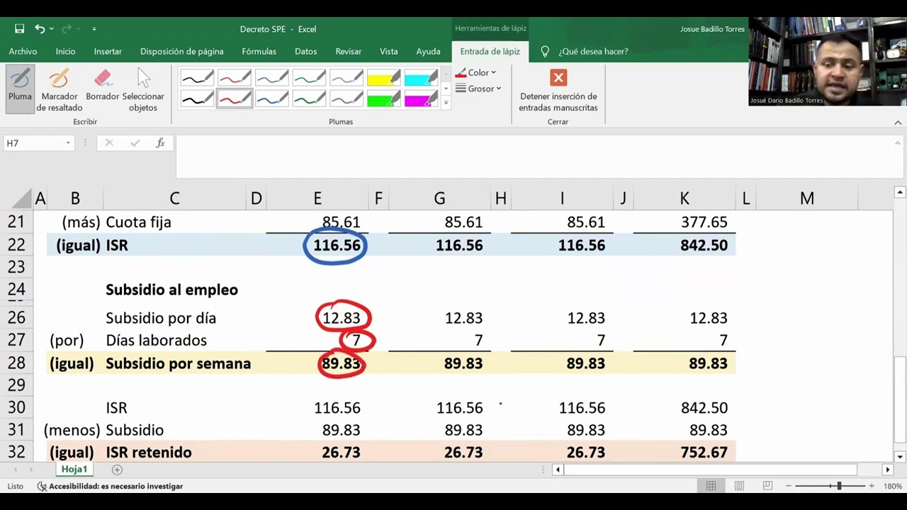907x510 pixels.
Task: Choose the magenta highlighter pen
Action: [x=422, y=98]
